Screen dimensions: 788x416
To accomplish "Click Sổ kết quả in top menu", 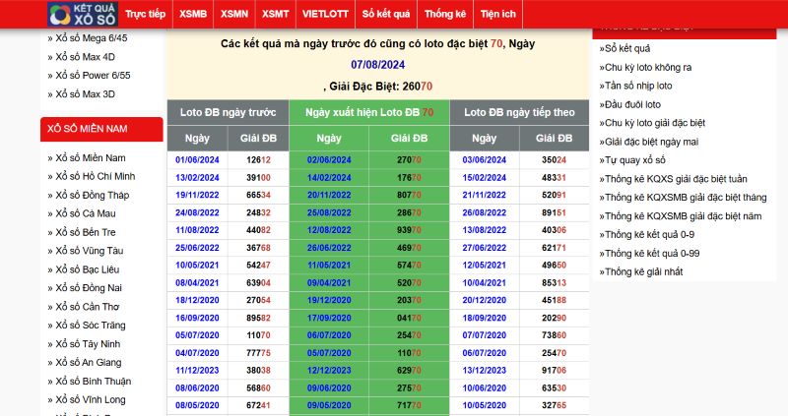I will [385, 15].
